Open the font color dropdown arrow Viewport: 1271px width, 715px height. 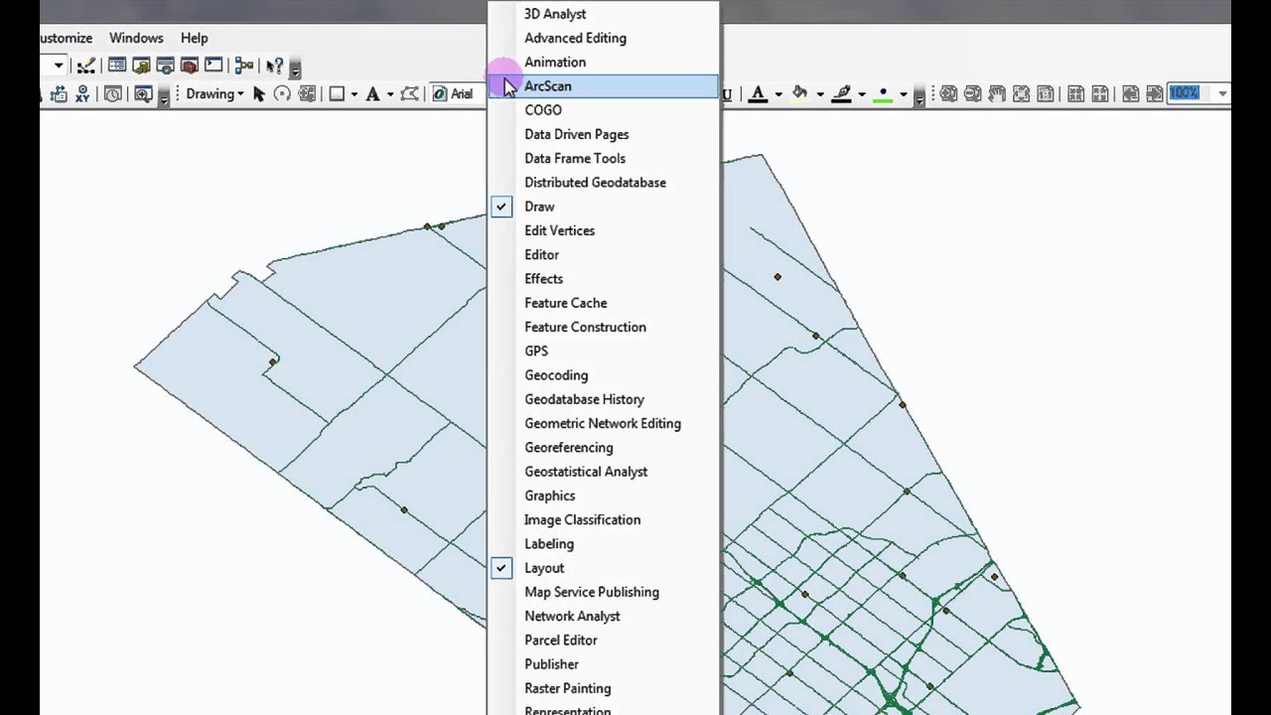click(777, 94)
